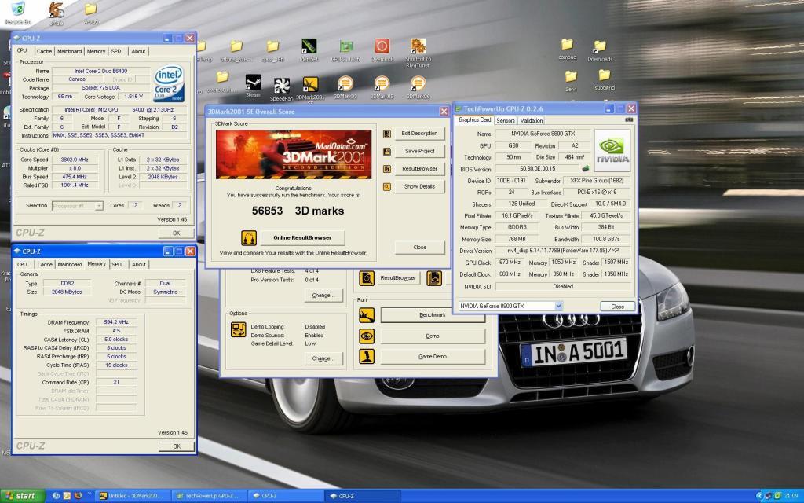Image resolution: width=804 pixels, height=503 pixels.
Task: Open the MemSet desktop shortcut
Action: coord(309,50)
